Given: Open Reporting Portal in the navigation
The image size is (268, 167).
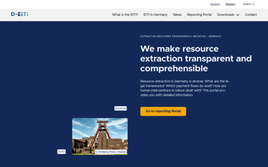Looking at the screenshot, I should (x=199, y=15).
